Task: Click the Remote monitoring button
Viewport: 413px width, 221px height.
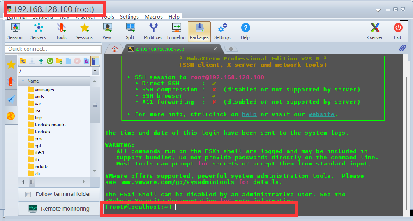Action: [60, 209]
